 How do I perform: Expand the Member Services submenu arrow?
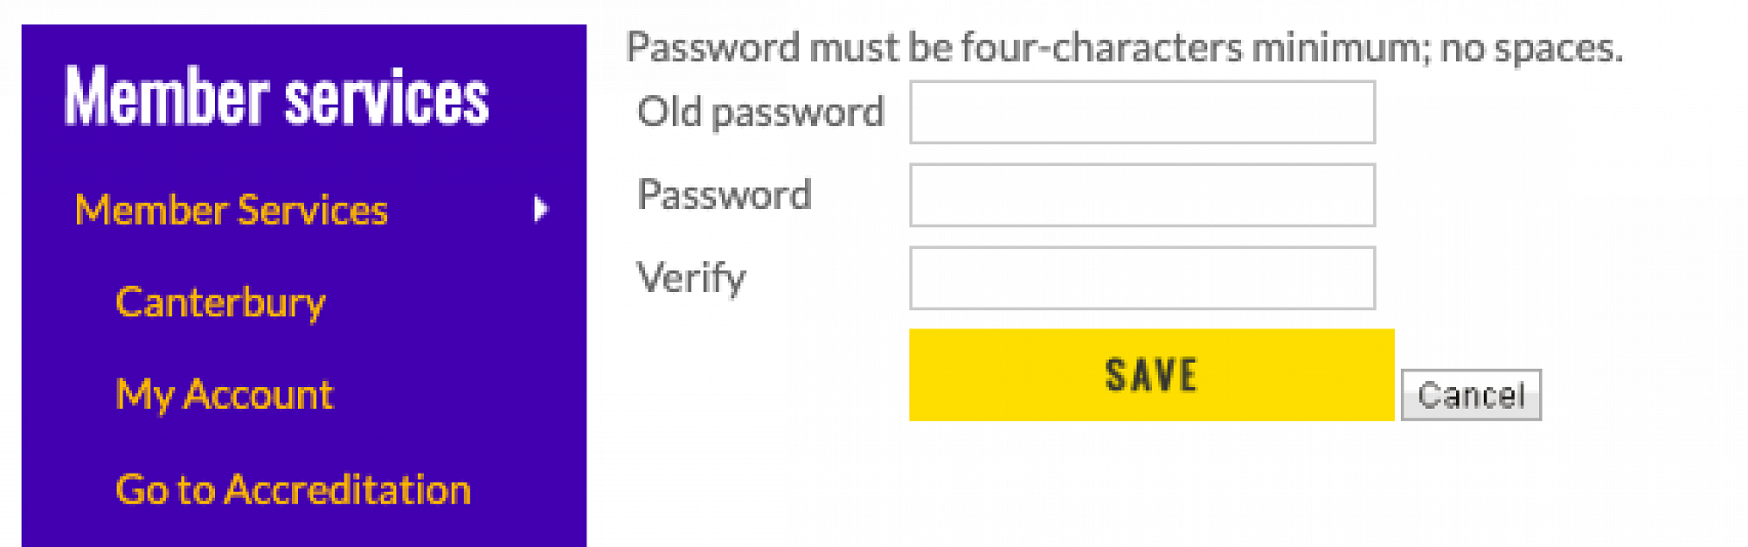point(541,209)
